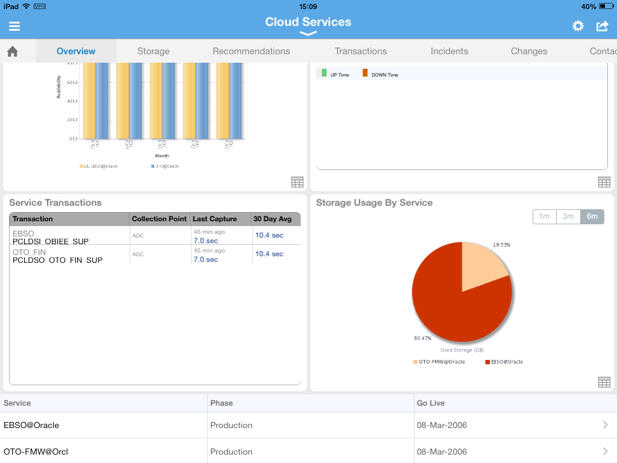Click 7.0 sec capture for EBSO
The height and width of the screenshot is (463, 617).
(x=206, y=241)
